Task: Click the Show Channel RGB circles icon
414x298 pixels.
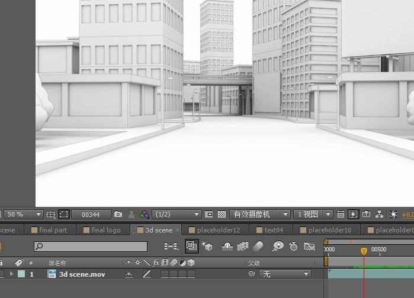Action: (145, 215)
